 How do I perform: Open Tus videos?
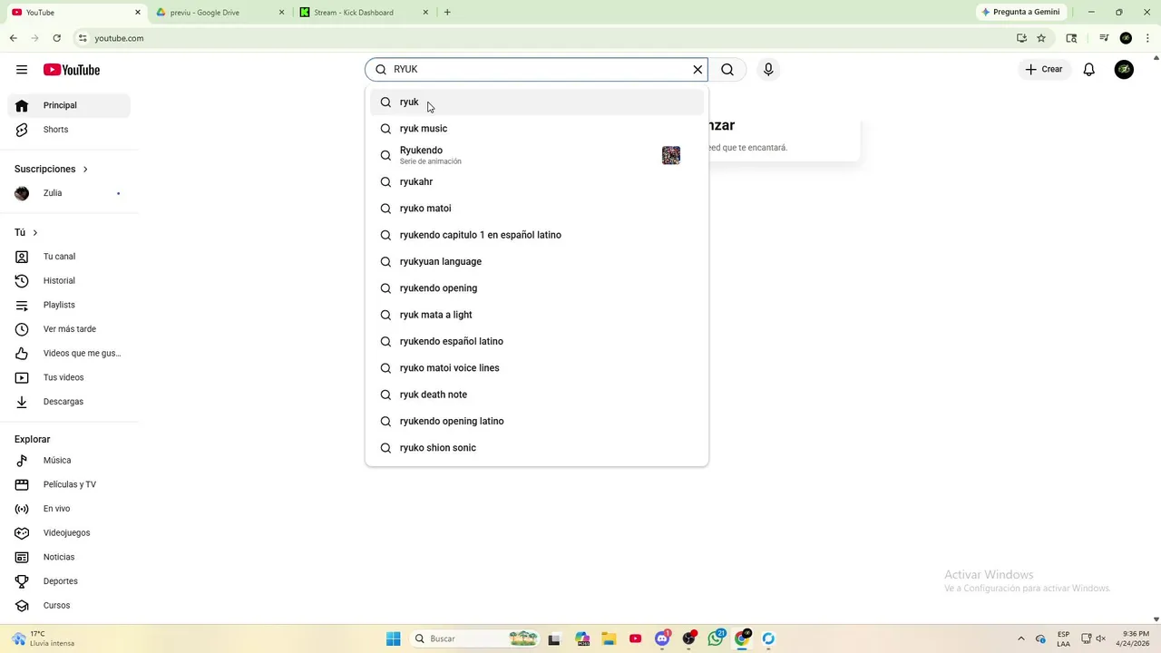tap(69, 377)
